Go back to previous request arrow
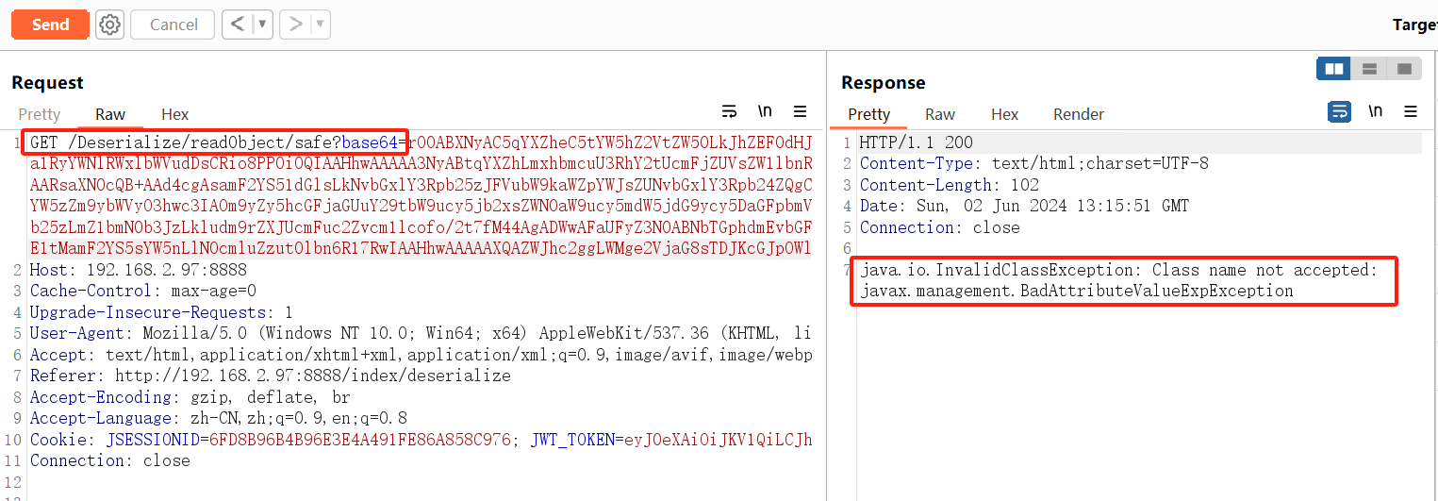The image size is (1438, 501). 238,25
